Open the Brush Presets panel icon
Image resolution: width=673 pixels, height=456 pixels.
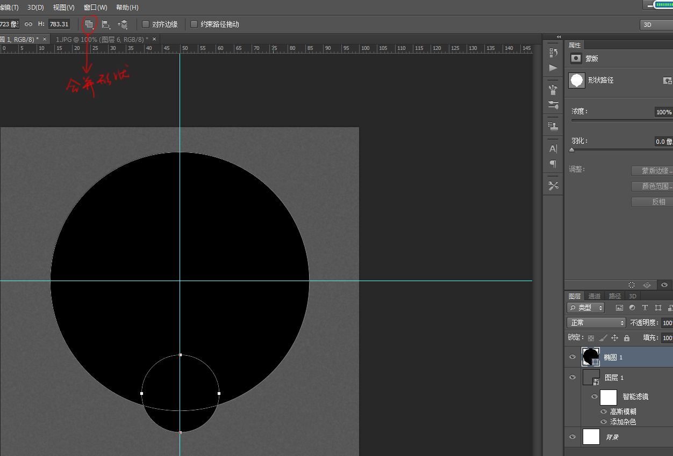pyautogui.click(x=553, y=89)
